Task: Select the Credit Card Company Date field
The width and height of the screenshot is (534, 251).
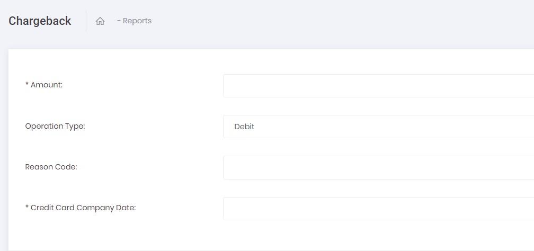Action: pyautogui.click(x=378, y=209)
